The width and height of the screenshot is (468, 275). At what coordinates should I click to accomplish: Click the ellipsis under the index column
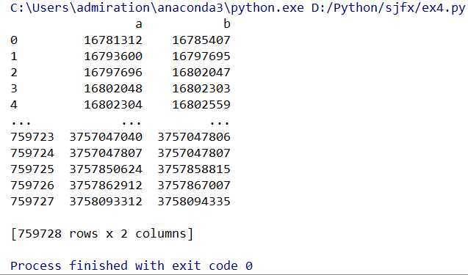(21, 122)
